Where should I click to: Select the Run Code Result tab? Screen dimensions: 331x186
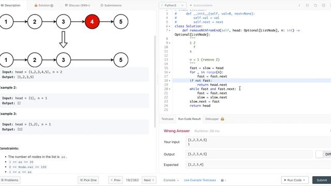tap(189, 119)
